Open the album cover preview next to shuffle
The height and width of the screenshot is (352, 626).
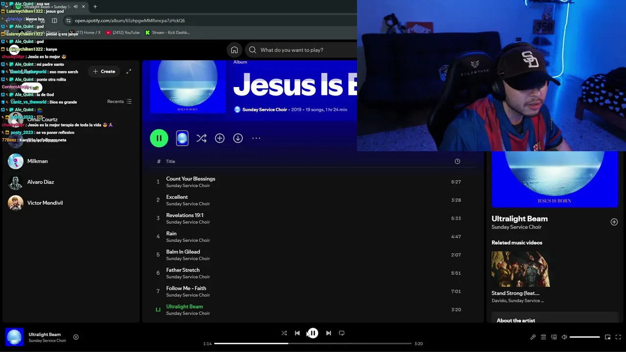[x=182, y=138]
